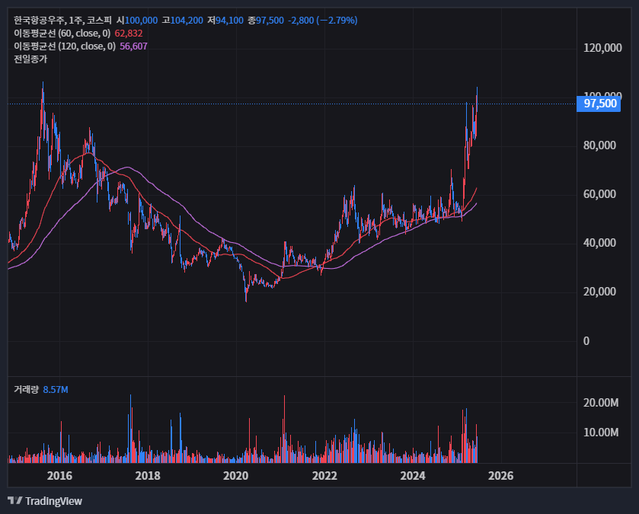Open the TradingView logo link
The width and height of the screenshot is (639, 514).
[x=45, y=501]
